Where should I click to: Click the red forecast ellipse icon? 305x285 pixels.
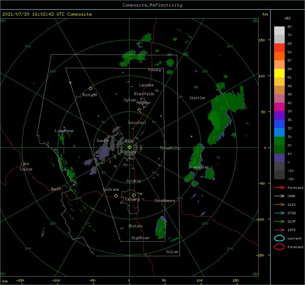click(x=279, y=247)
